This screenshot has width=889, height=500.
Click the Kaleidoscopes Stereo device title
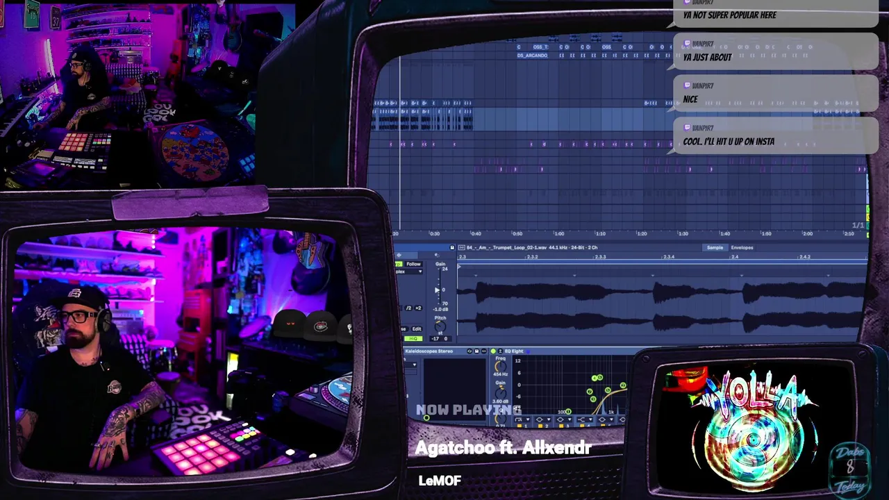[x=429, y=351]
